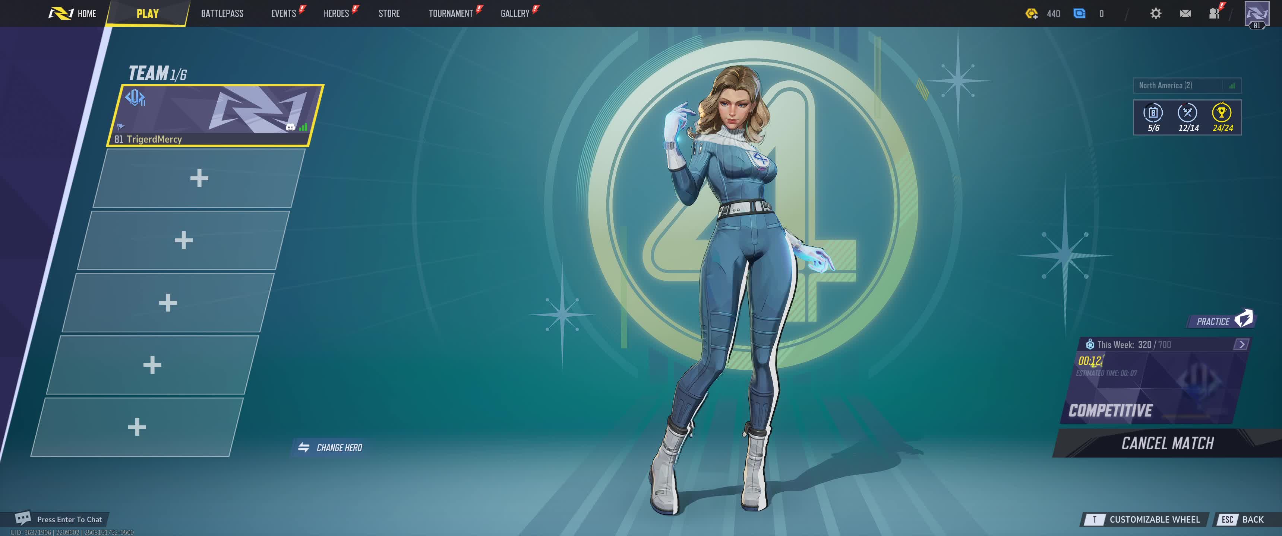Open the settings gear icon
The height and width of the screenshot is (536, 1282).
point(1156,13)
